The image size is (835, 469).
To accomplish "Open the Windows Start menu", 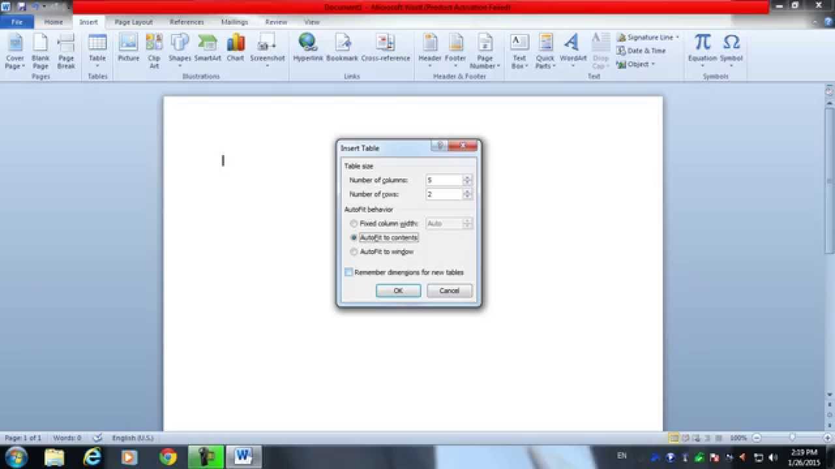I will pyautogui.click(x=16, y=457).
